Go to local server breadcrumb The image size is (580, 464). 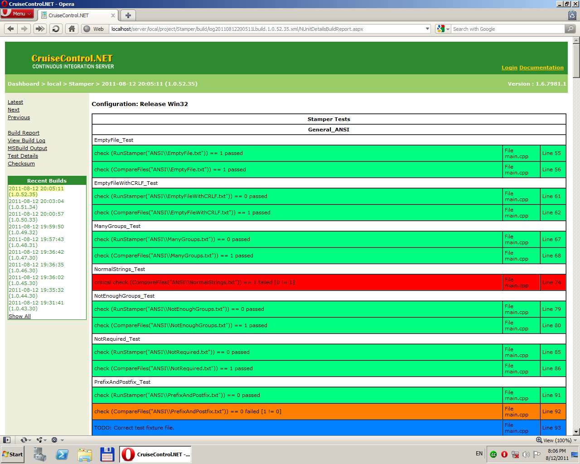[x=54, y=84]
